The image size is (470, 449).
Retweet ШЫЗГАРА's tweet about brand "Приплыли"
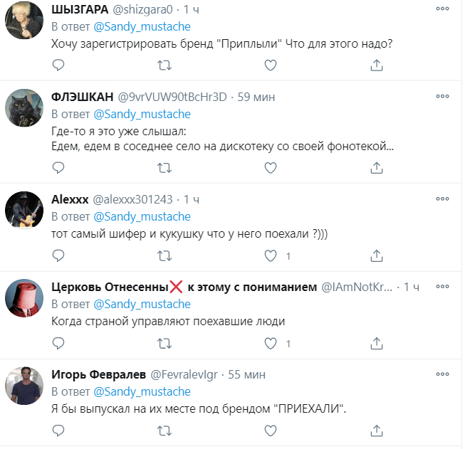164,65
